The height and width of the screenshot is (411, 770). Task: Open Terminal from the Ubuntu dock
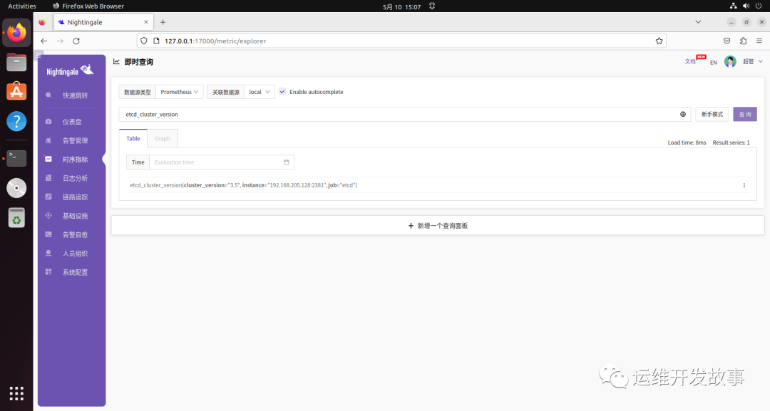(x=16, y=158)
